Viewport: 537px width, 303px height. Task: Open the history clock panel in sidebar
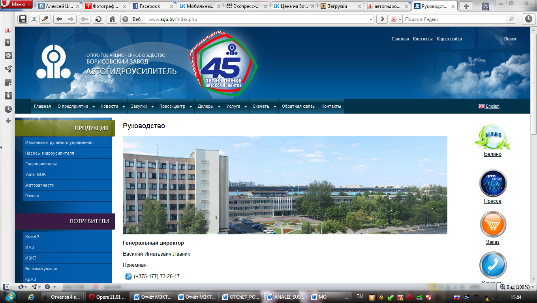[8, 109]
